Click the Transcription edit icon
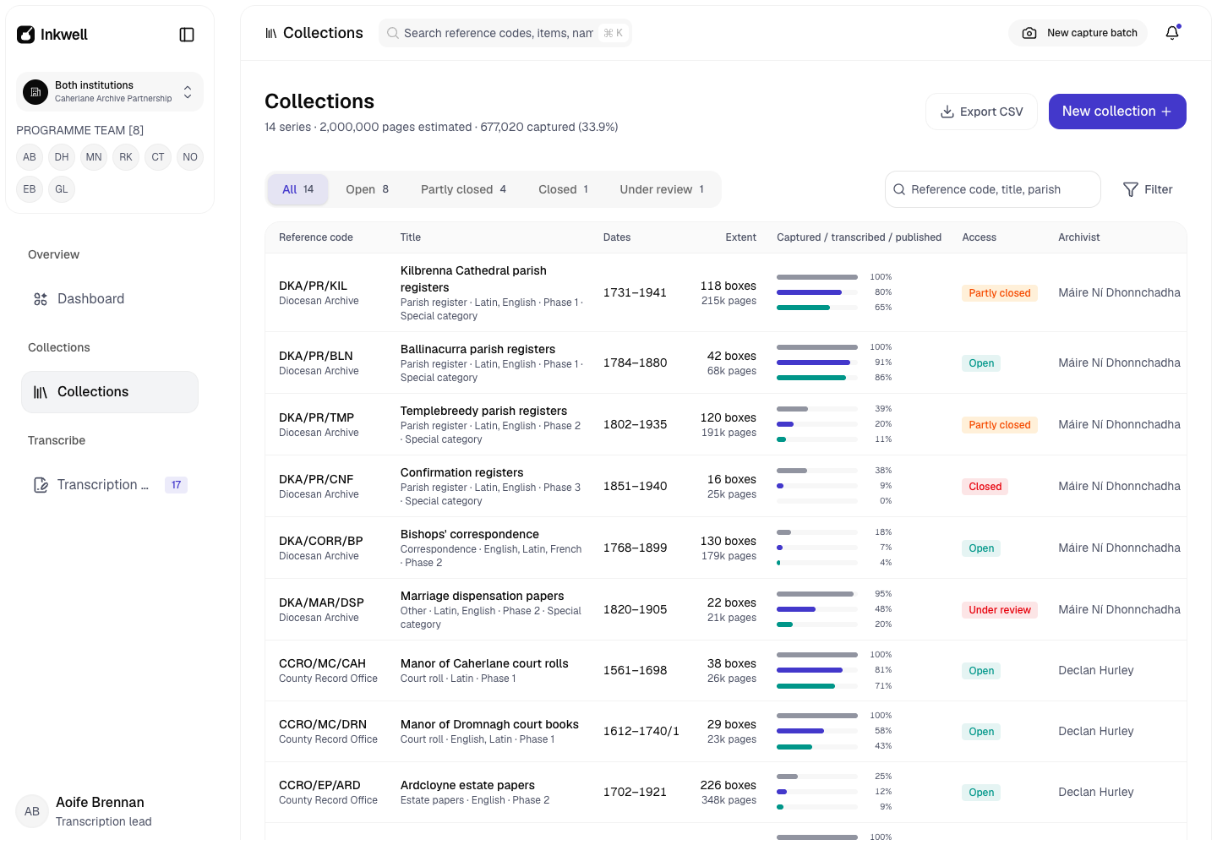Viewport: 1217px width, 845px height. tap(41, 485)
